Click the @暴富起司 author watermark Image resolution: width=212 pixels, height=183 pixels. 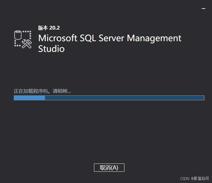click(x=200, y=178)
